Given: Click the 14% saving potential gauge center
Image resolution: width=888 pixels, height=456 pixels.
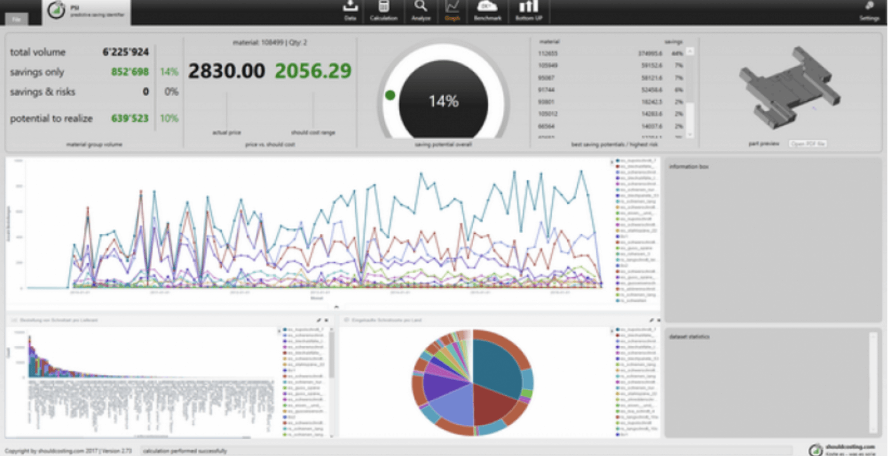Looking at the screenshot, I should 443,101.
